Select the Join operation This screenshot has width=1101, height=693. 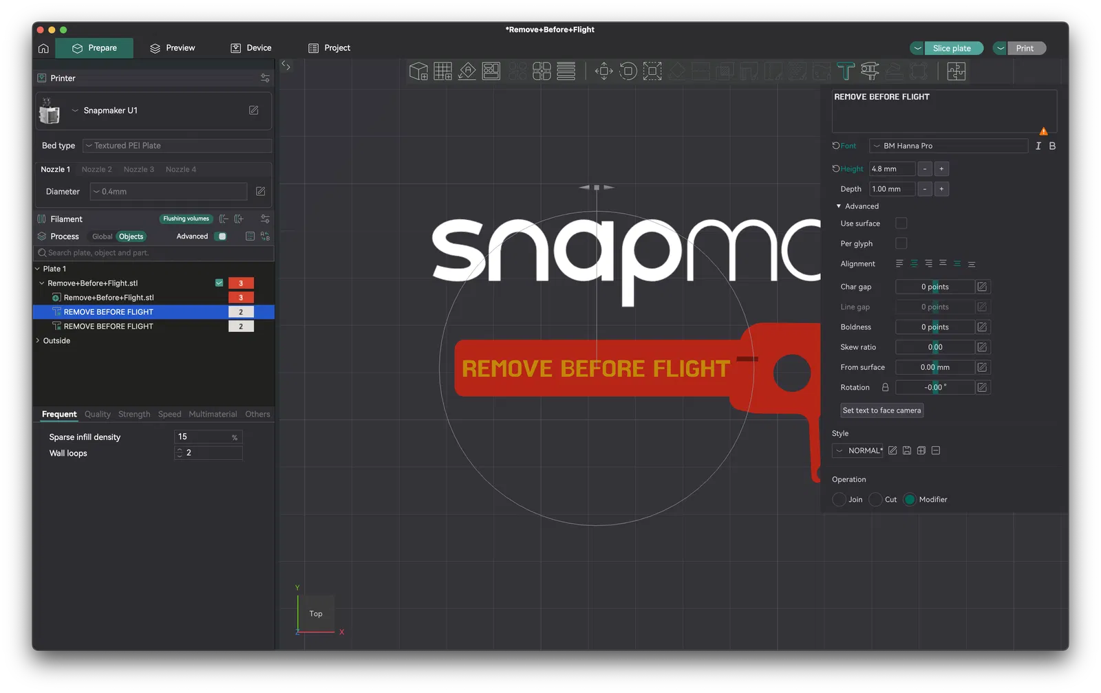coord(840,500)
